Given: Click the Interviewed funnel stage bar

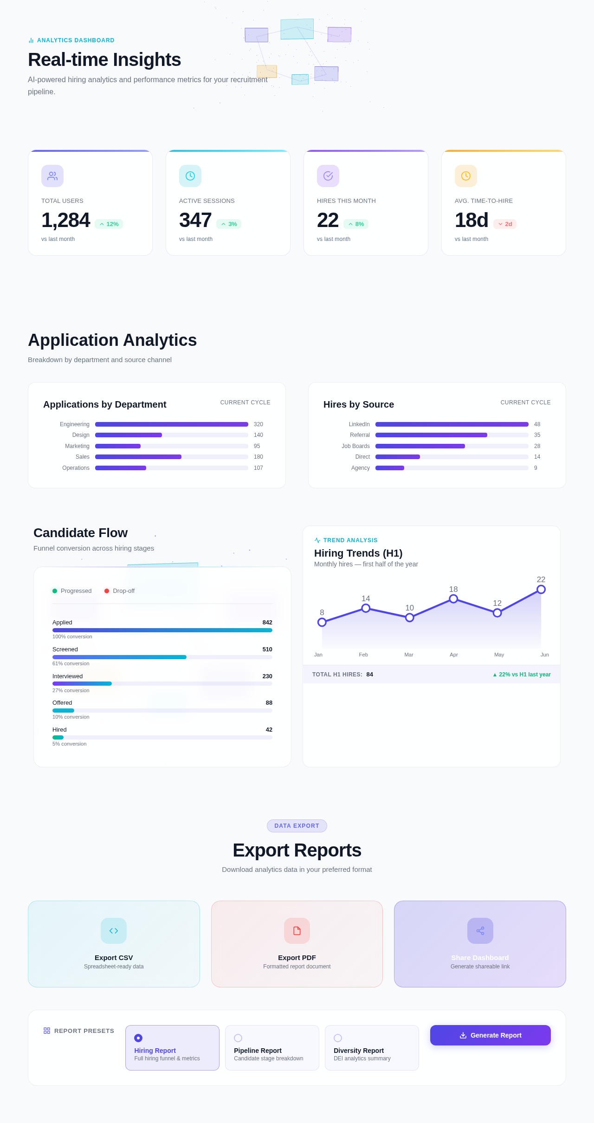Looking at the screenshot, I should pos(162,683).
